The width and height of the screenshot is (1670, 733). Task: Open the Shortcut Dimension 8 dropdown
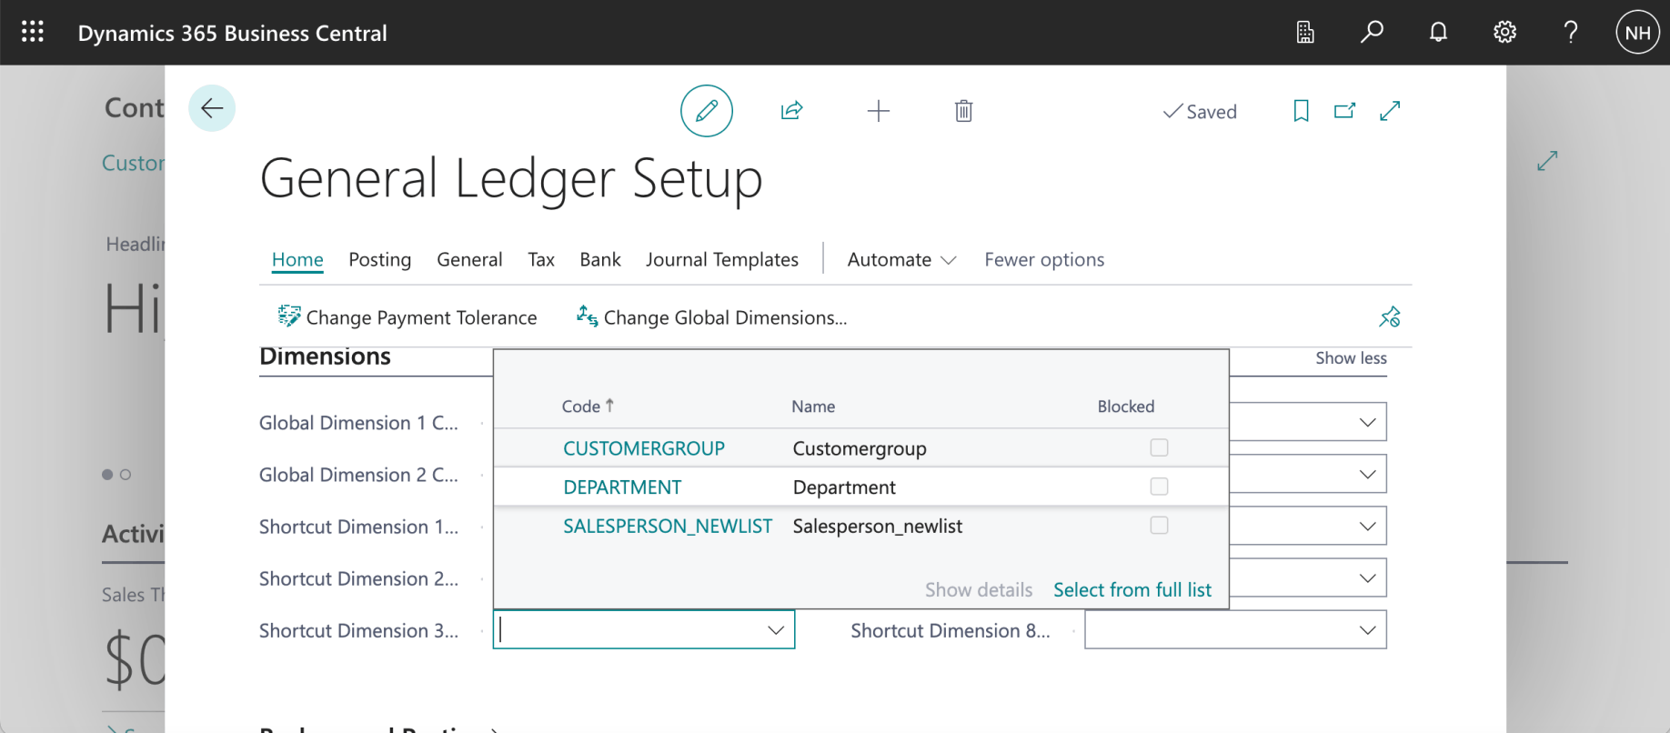pyautogui.click(x=1366, y=630)
